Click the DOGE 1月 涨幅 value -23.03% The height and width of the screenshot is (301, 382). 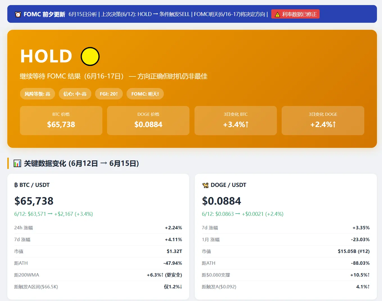(x=360, y=239)
